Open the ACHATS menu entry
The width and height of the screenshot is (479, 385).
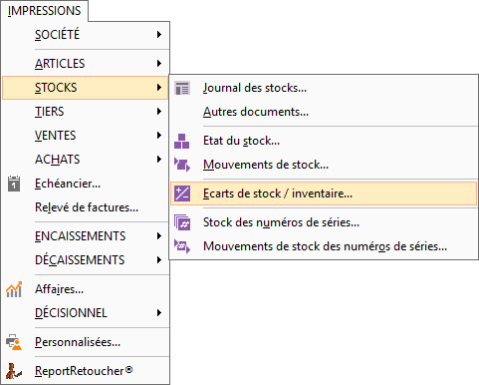point(86,160)
